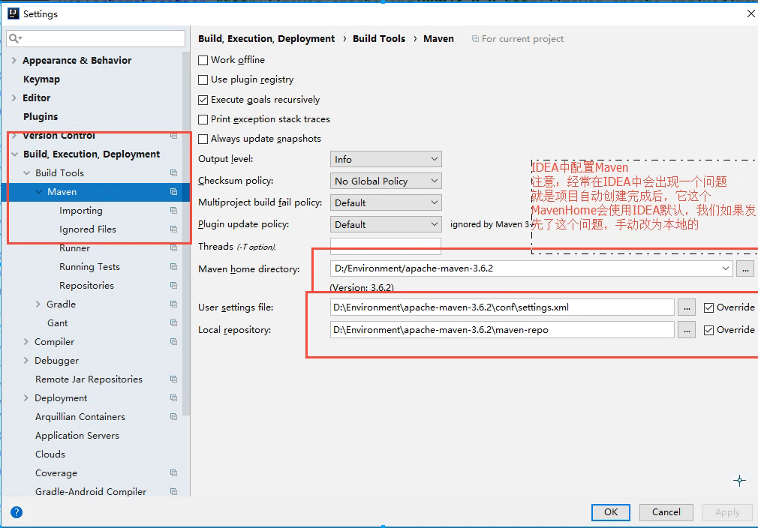Select Keymap in settings tree
Image resolution: width=758 pixels, height=528 pixels.
click(41, 79)
